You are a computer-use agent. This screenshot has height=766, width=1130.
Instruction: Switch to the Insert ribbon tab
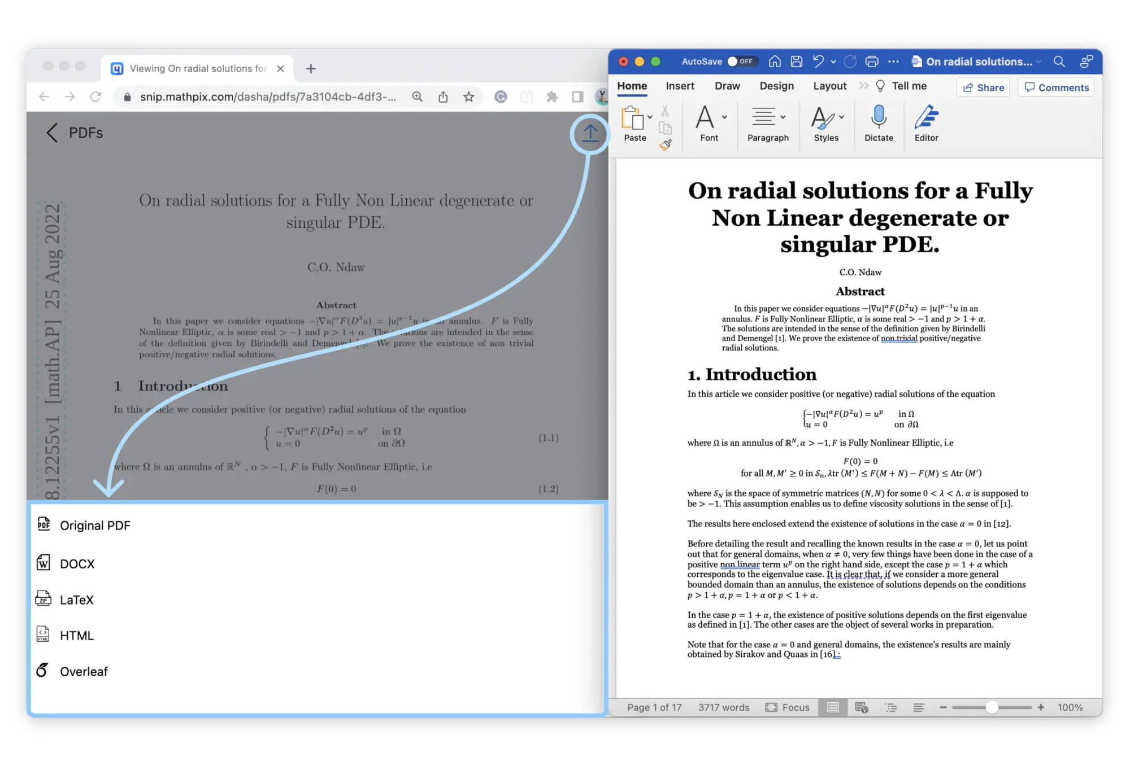[680, 86]
